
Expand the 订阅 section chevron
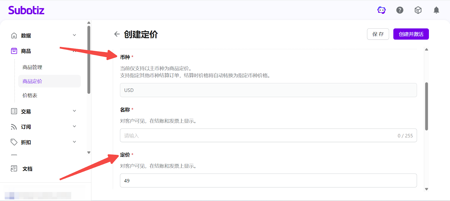pos(75,126)
